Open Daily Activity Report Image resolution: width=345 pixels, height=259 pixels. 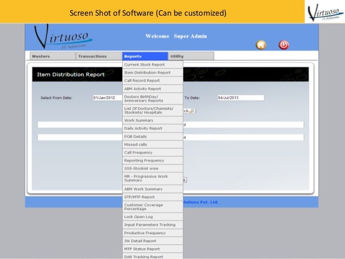(x=152, y=128)
